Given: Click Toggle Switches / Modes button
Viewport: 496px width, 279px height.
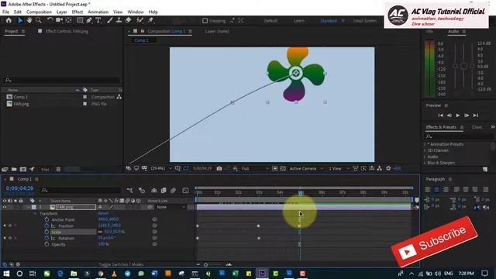Looking at the screenshot, I should pos(121,264).
